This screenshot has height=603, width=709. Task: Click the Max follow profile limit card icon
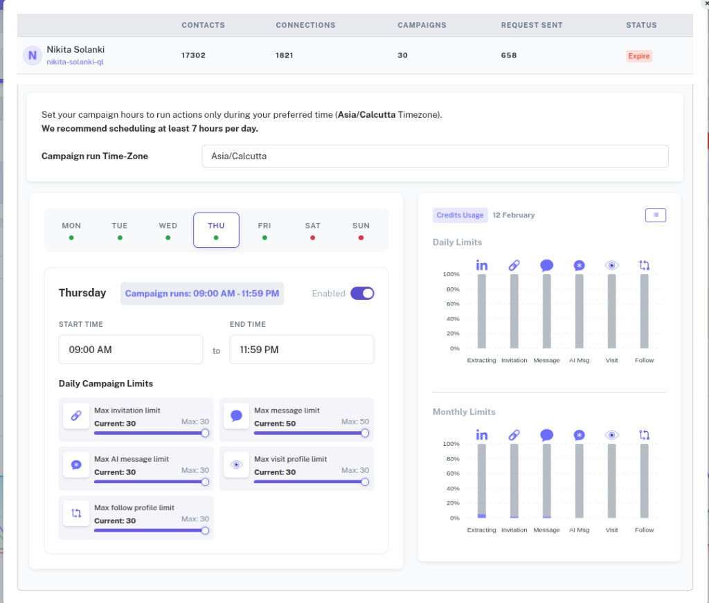[76, 514]
